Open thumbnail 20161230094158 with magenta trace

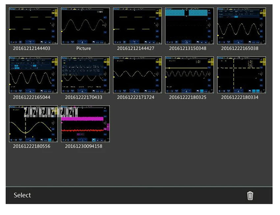[x=85, y=124]
